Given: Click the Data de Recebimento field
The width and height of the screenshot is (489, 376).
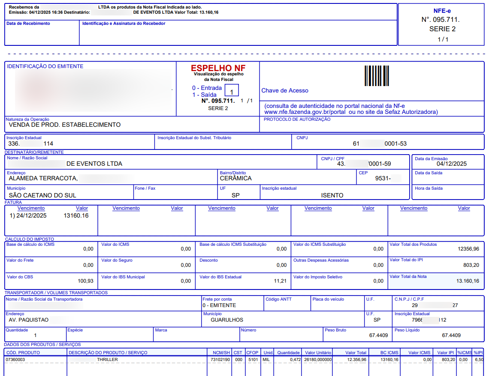Looking at the screenshot, I should coord(42,34).
